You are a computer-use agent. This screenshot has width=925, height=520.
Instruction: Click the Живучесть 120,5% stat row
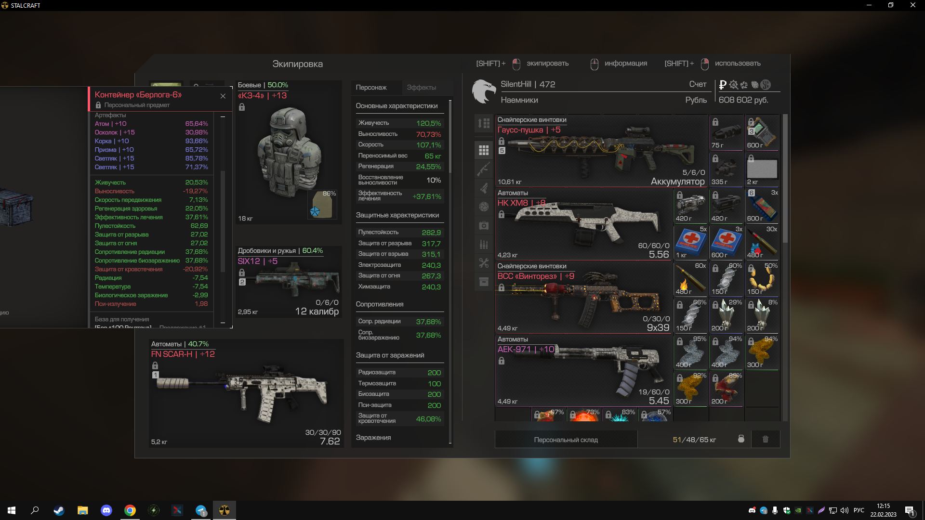coord(399,123)
